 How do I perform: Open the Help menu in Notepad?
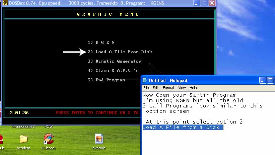193,88
